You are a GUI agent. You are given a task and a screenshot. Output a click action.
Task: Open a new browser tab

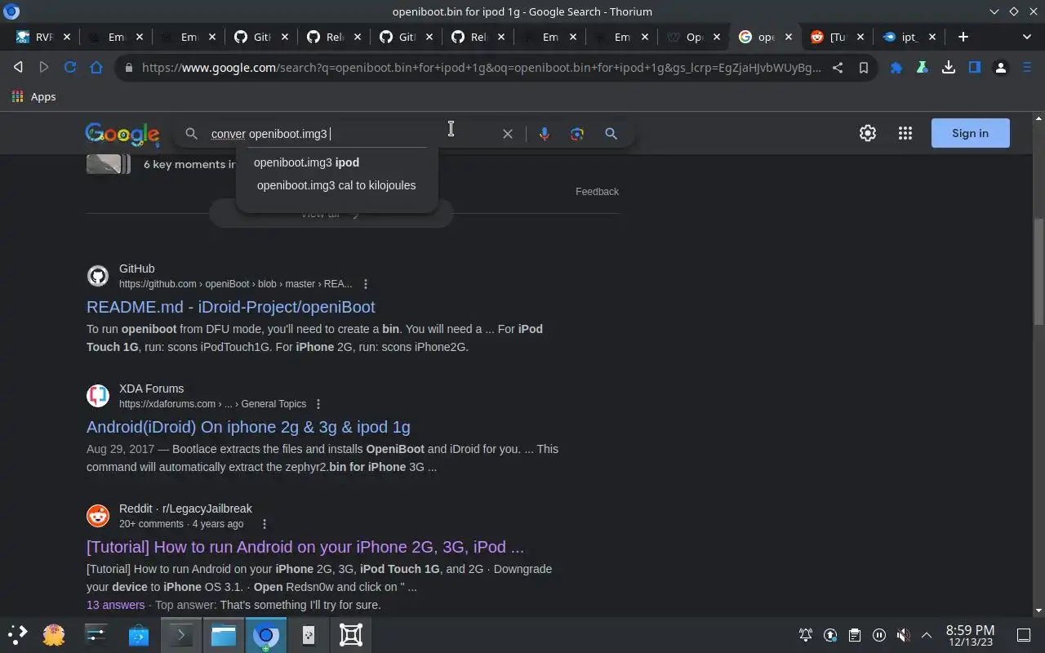click(x=963, y=37)
